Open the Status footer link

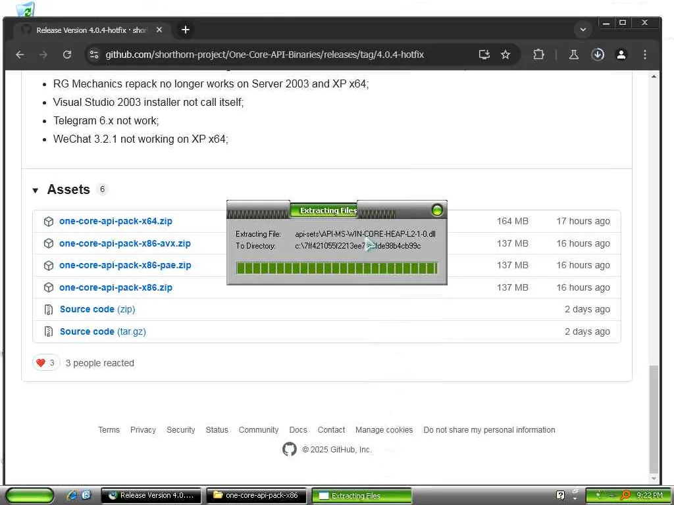pyautogui.click(x=217, y=430)
